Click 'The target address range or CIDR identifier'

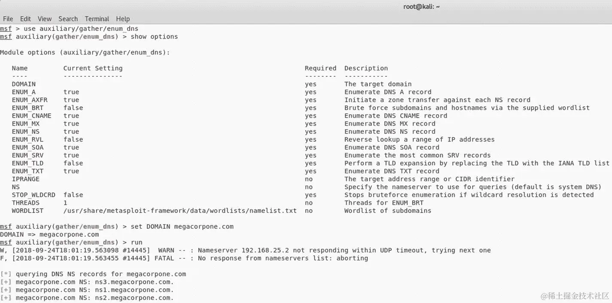(429, 179)
